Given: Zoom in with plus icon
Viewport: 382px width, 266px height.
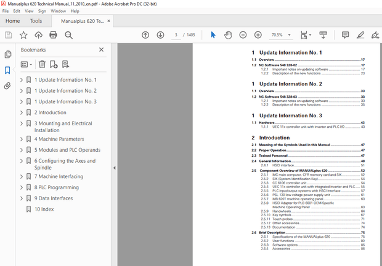Looking at the screenshot, I should 258,35.
